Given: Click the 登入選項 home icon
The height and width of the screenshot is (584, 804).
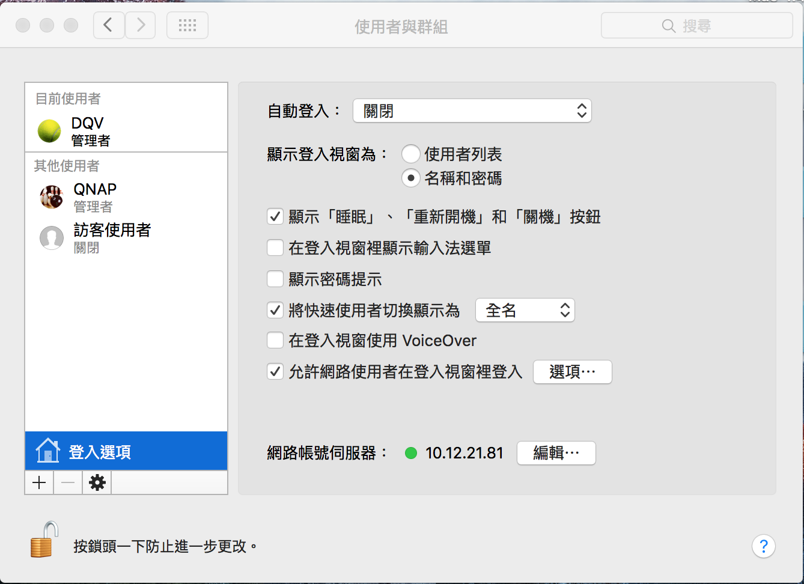Looking at the screenshot, I should click(47, 451).
